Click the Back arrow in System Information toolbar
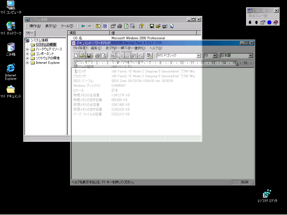This screenshot has height=215, width=287. coord(83,26)
